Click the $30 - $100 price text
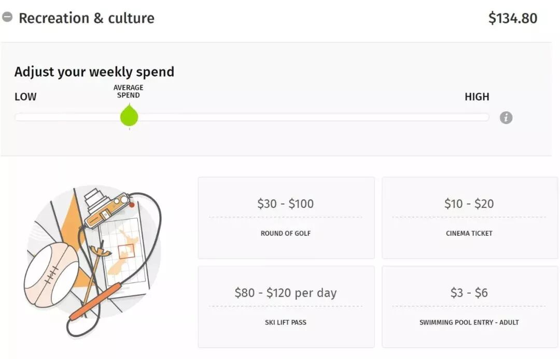This screenshot has width=560, height=359. pyautogui.click(x=285, y=204)
